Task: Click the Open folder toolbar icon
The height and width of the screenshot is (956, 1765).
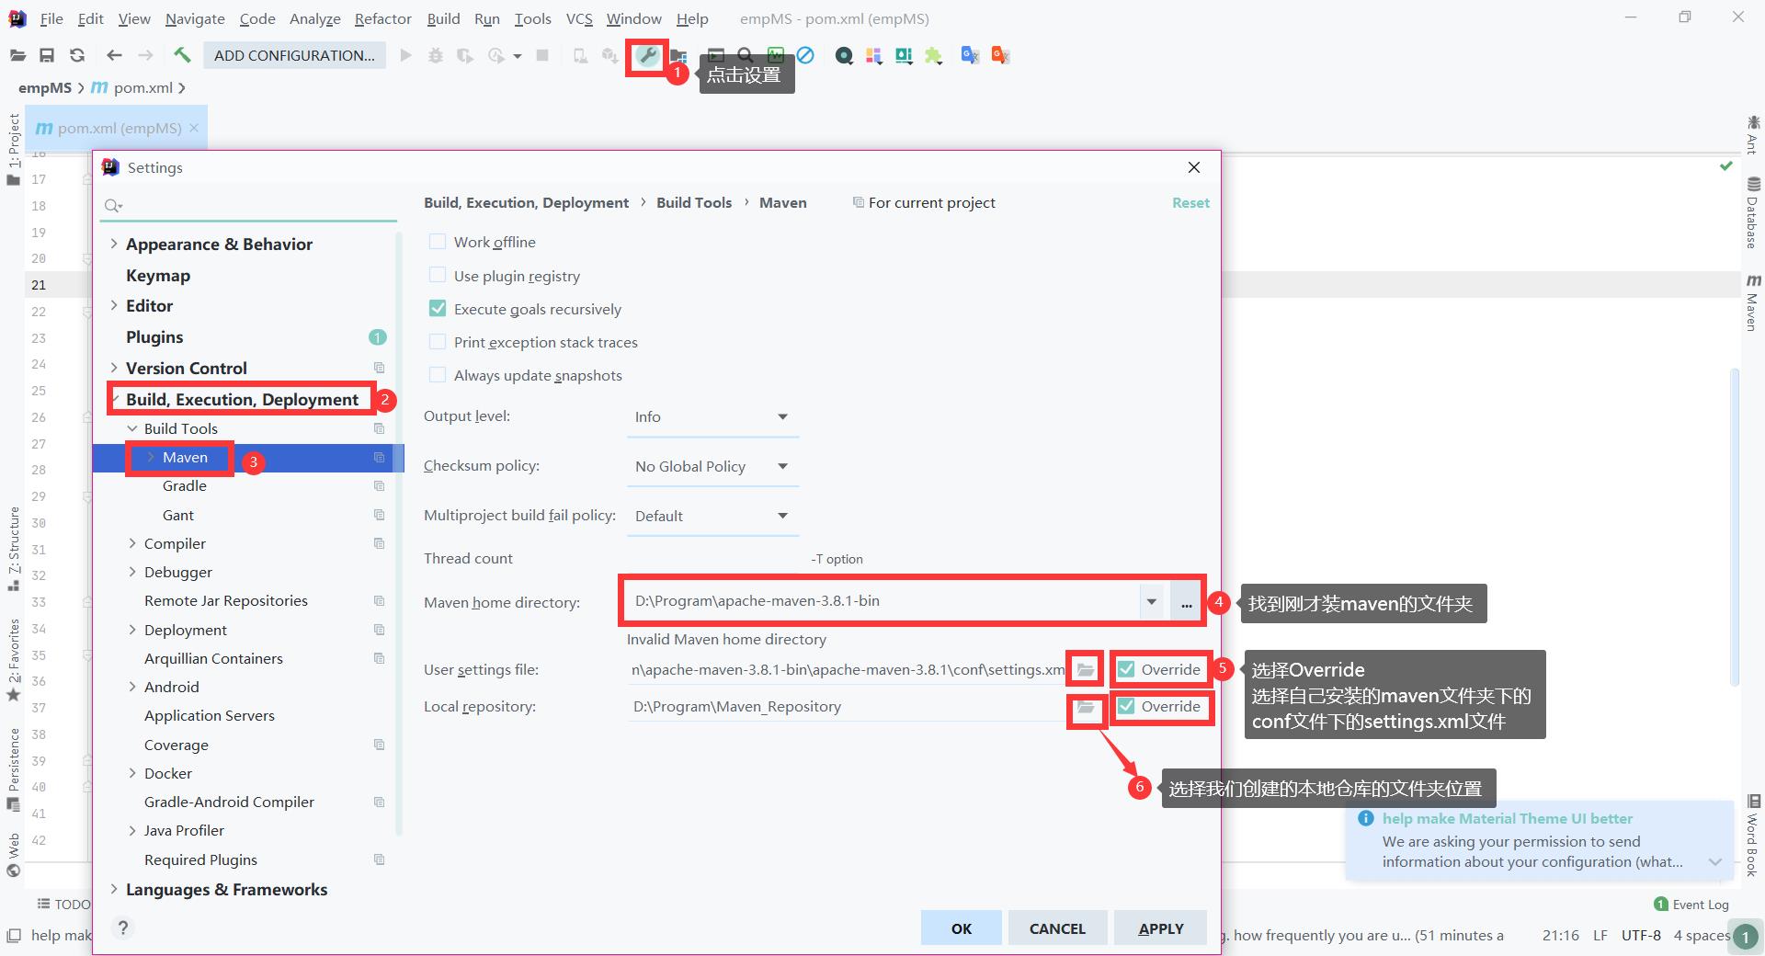Action: coord(17,55)
